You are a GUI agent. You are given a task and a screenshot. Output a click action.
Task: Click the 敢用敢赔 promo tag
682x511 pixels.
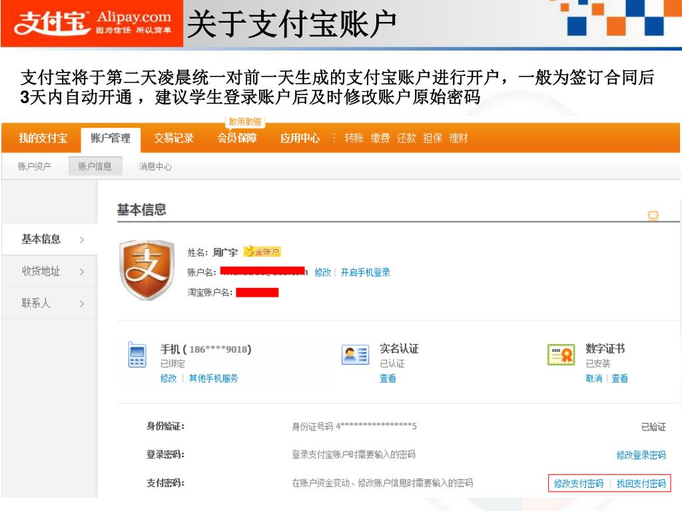245,122
